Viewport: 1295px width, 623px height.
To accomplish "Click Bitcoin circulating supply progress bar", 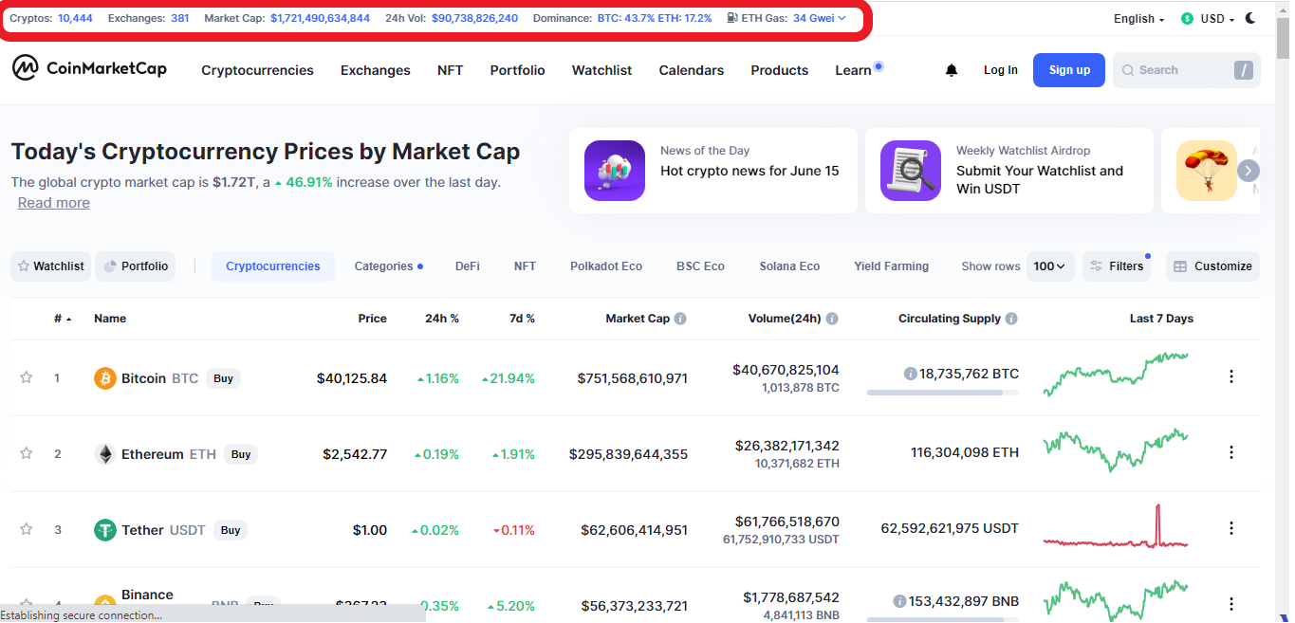I will (x=943, y=392).
